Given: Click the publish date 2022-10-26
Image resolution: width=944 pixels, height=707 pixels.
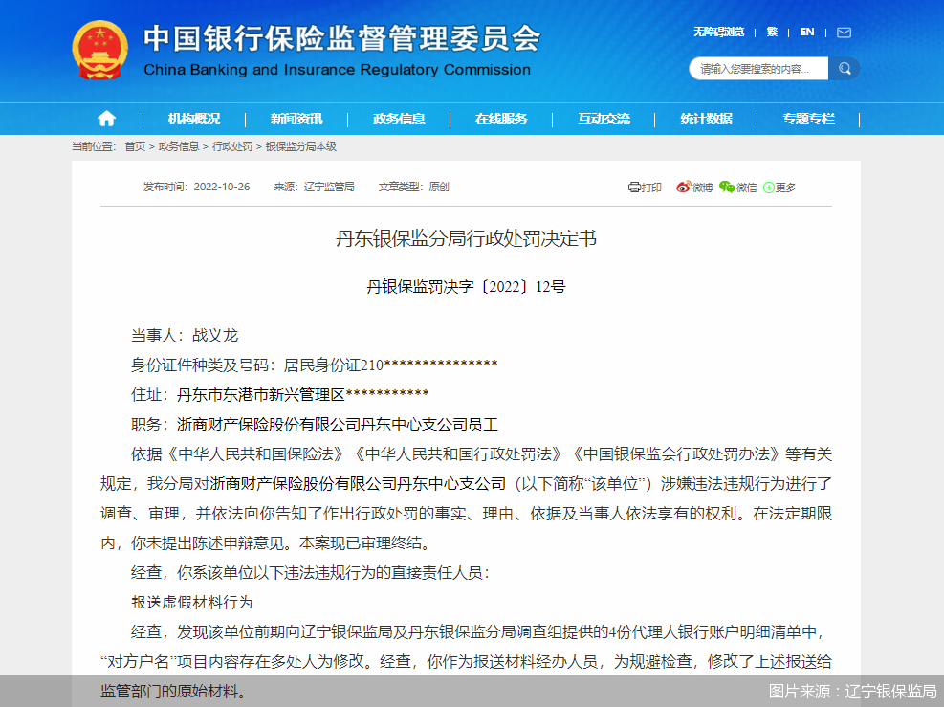Looking at the screenshot, I should click(222, 187).
